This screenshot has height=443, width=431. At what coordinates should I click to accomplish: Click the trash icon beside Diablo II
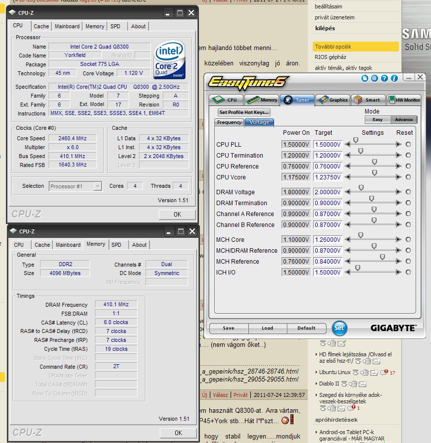[353, 384]
